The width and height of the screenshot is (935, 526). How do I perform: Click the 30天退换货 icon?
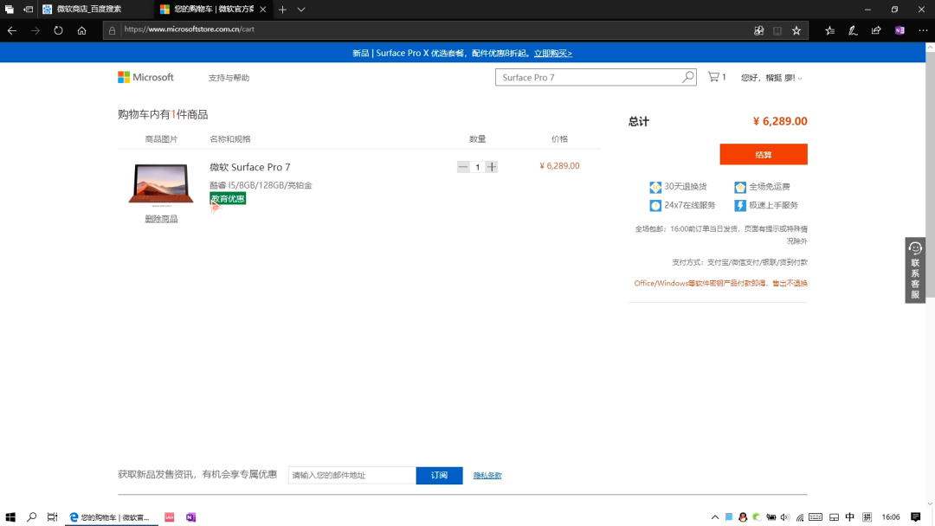tap(655, 187)
